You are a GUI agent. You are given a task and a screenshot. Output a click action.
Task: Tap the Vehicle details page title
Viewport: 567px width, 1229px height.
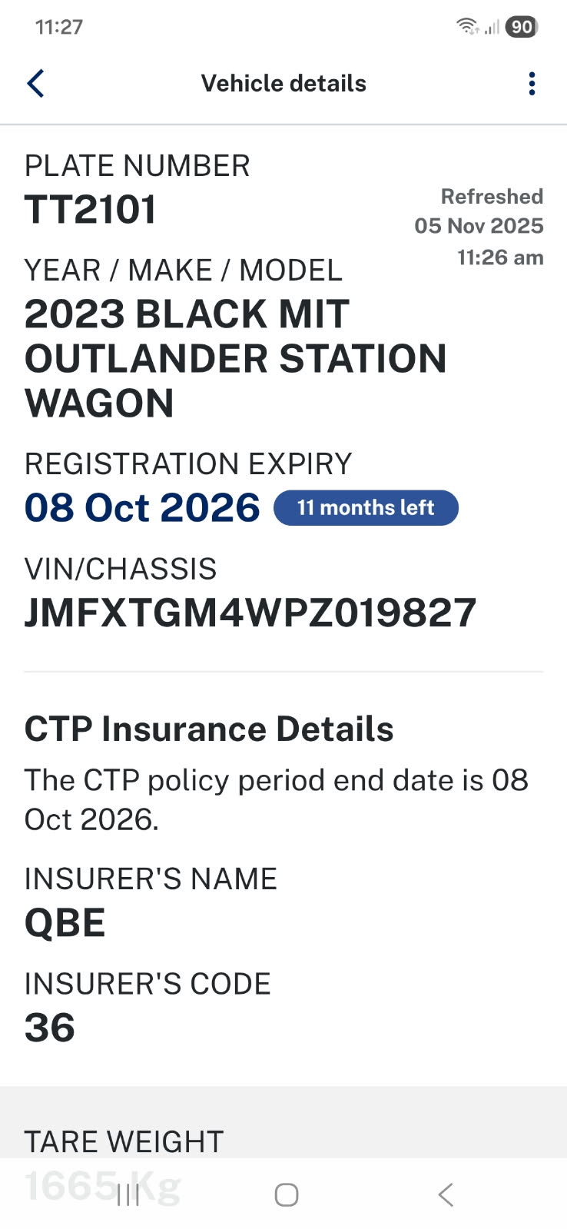(283, 83)
